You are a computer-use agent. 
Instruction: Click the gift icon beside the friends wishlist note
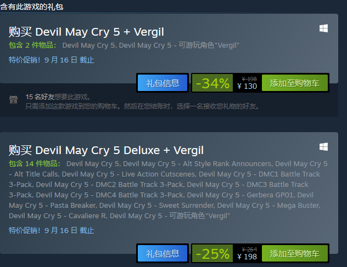click(x=14, y=100)
